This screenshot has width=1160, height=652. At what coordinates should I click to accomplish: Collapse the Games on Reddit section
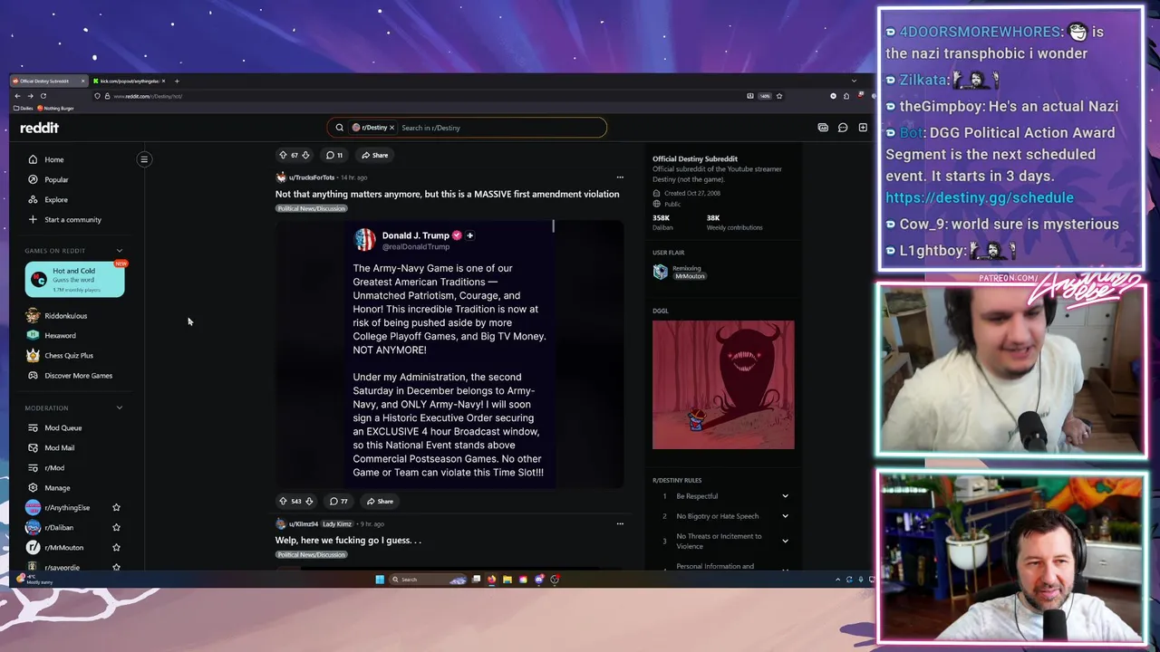click(x=119, y=251)
